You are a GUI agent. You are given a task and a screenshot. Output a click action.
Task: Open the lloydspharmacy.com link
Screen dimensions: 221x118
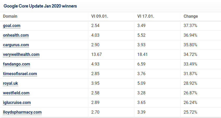point(22,112)
